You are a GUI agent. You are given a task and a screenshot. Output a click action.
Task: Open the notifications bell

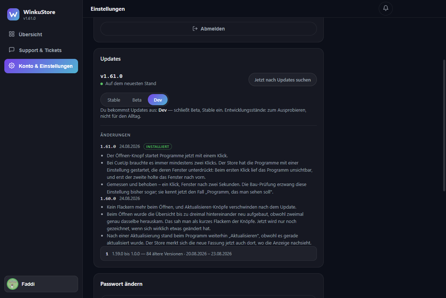click(x=386, y=8)
